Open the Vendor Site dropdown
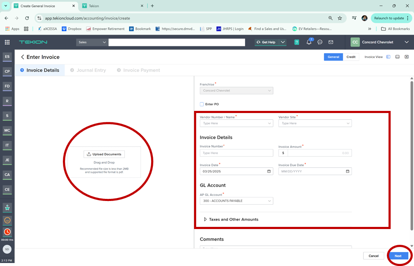Screen dimensions: 414x266 click(x=315, y=123)
